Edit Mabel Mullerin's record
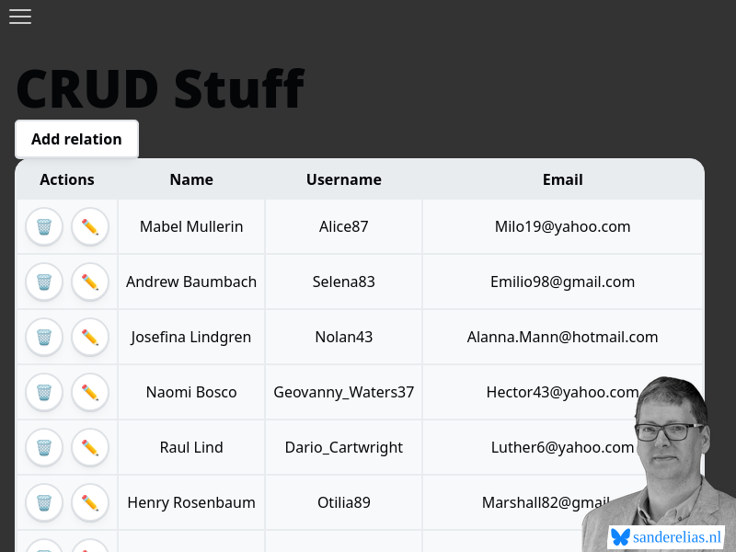This screenshot has height=552, width=736. [90, 227]
